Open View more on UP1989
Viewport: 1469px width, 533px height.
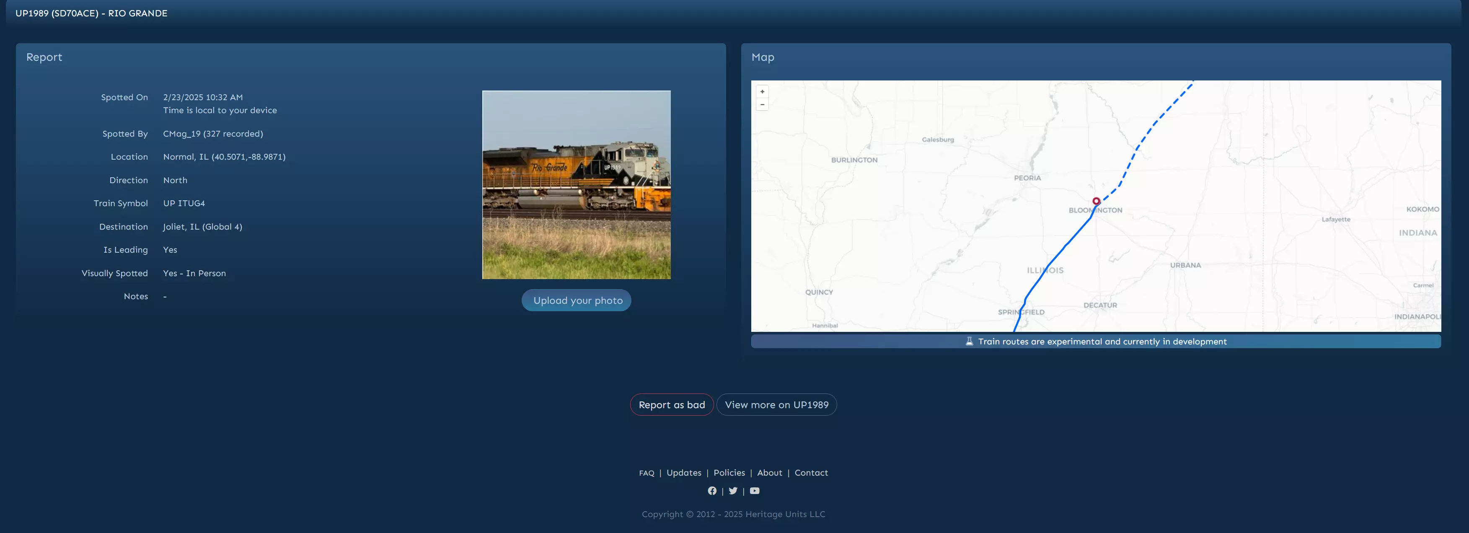tap(776, 405)
